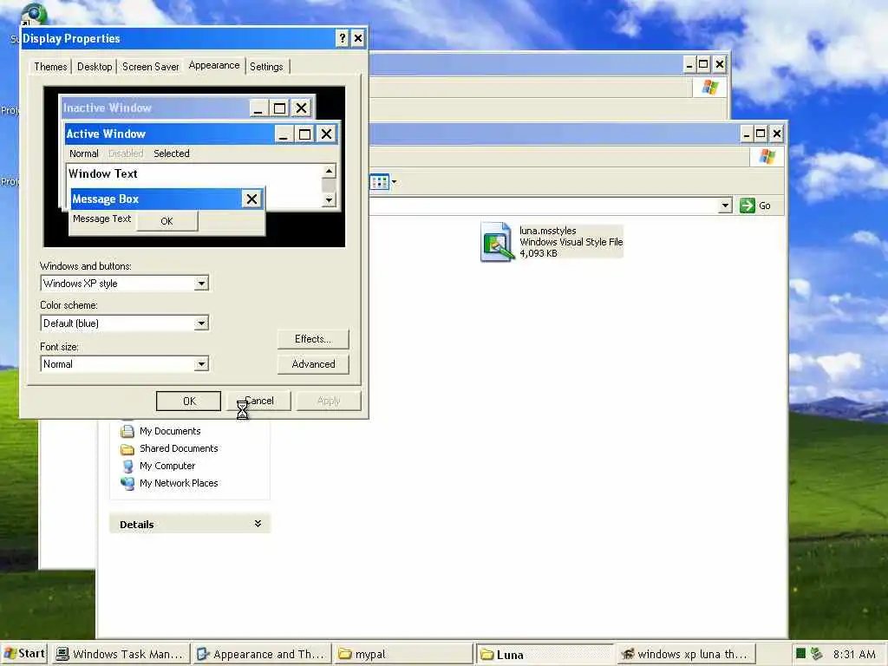
Task: Click the Selected menu item in preview
Action: [x=172, y=153]
